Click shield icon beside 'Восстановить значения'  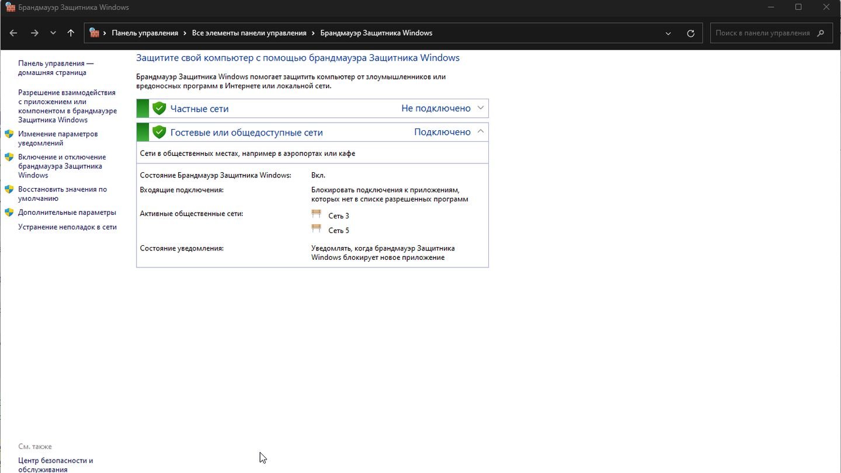(x=9, y=189)
